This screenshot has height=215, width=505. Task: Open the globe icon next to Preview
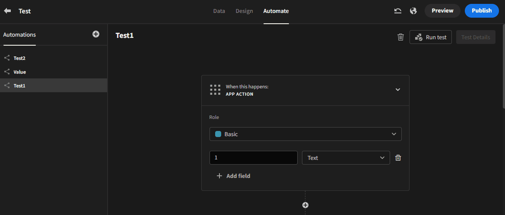(x=413, y=11)
